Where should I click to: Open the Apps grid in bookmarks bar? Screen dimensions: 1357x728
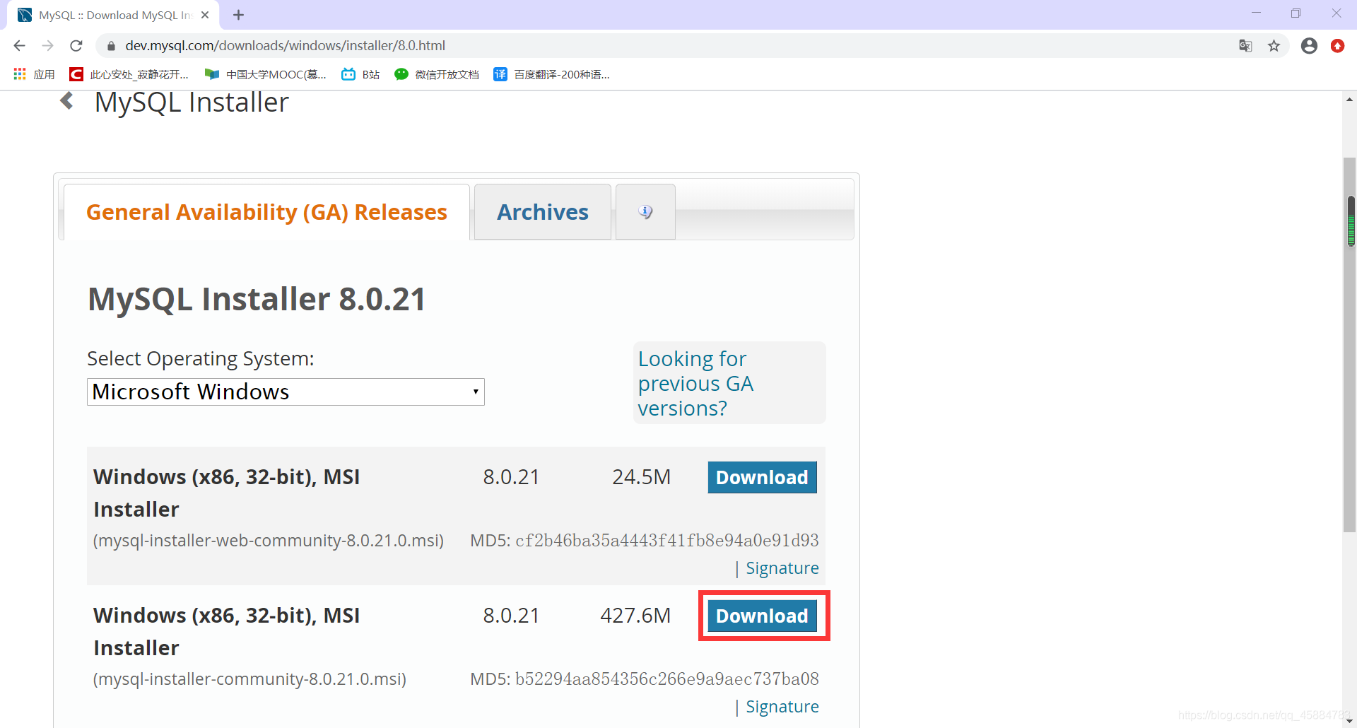(34, 74)
